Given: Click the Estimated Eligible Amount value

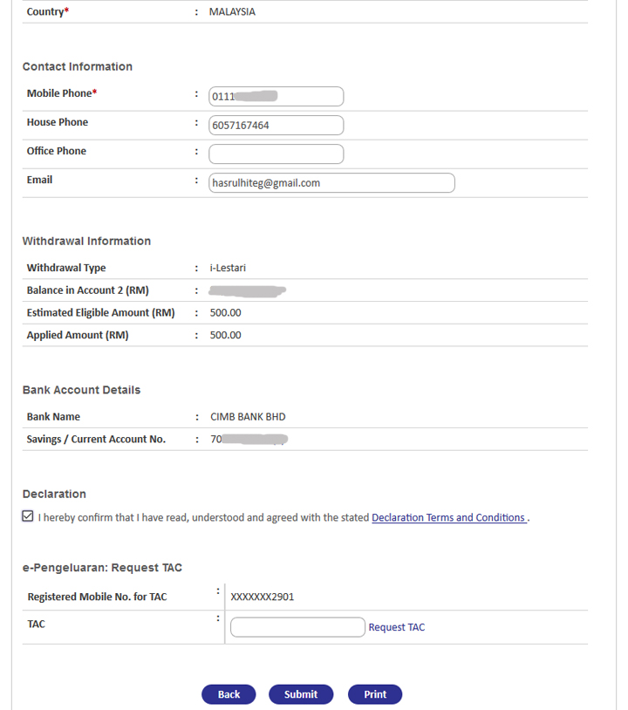Looking at the screenshot, I should click(x=225, y=312).
